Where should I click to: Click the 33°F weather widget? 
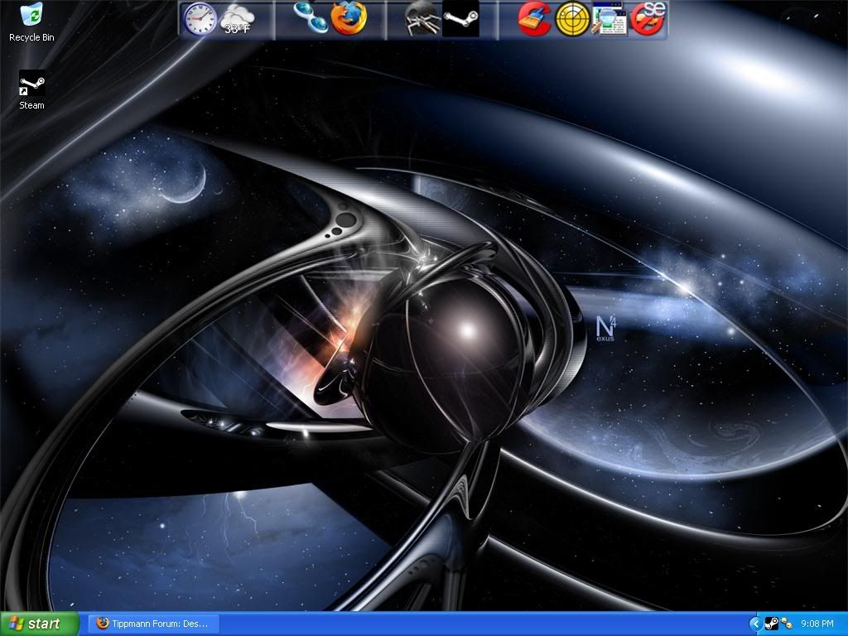pos(238,19)
